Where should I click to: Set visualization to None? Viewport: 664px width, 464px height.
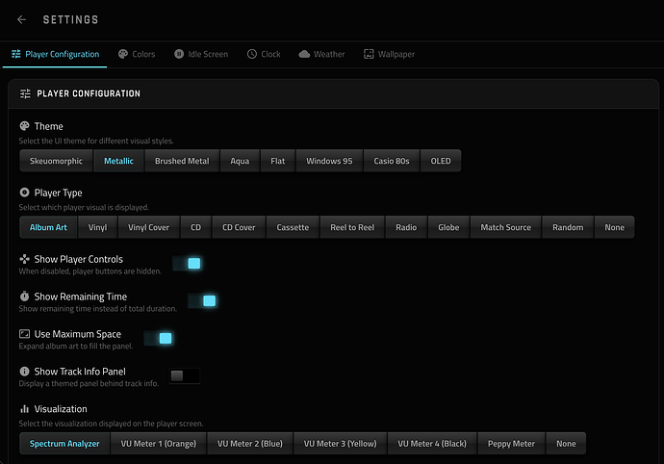coord(566,443)
